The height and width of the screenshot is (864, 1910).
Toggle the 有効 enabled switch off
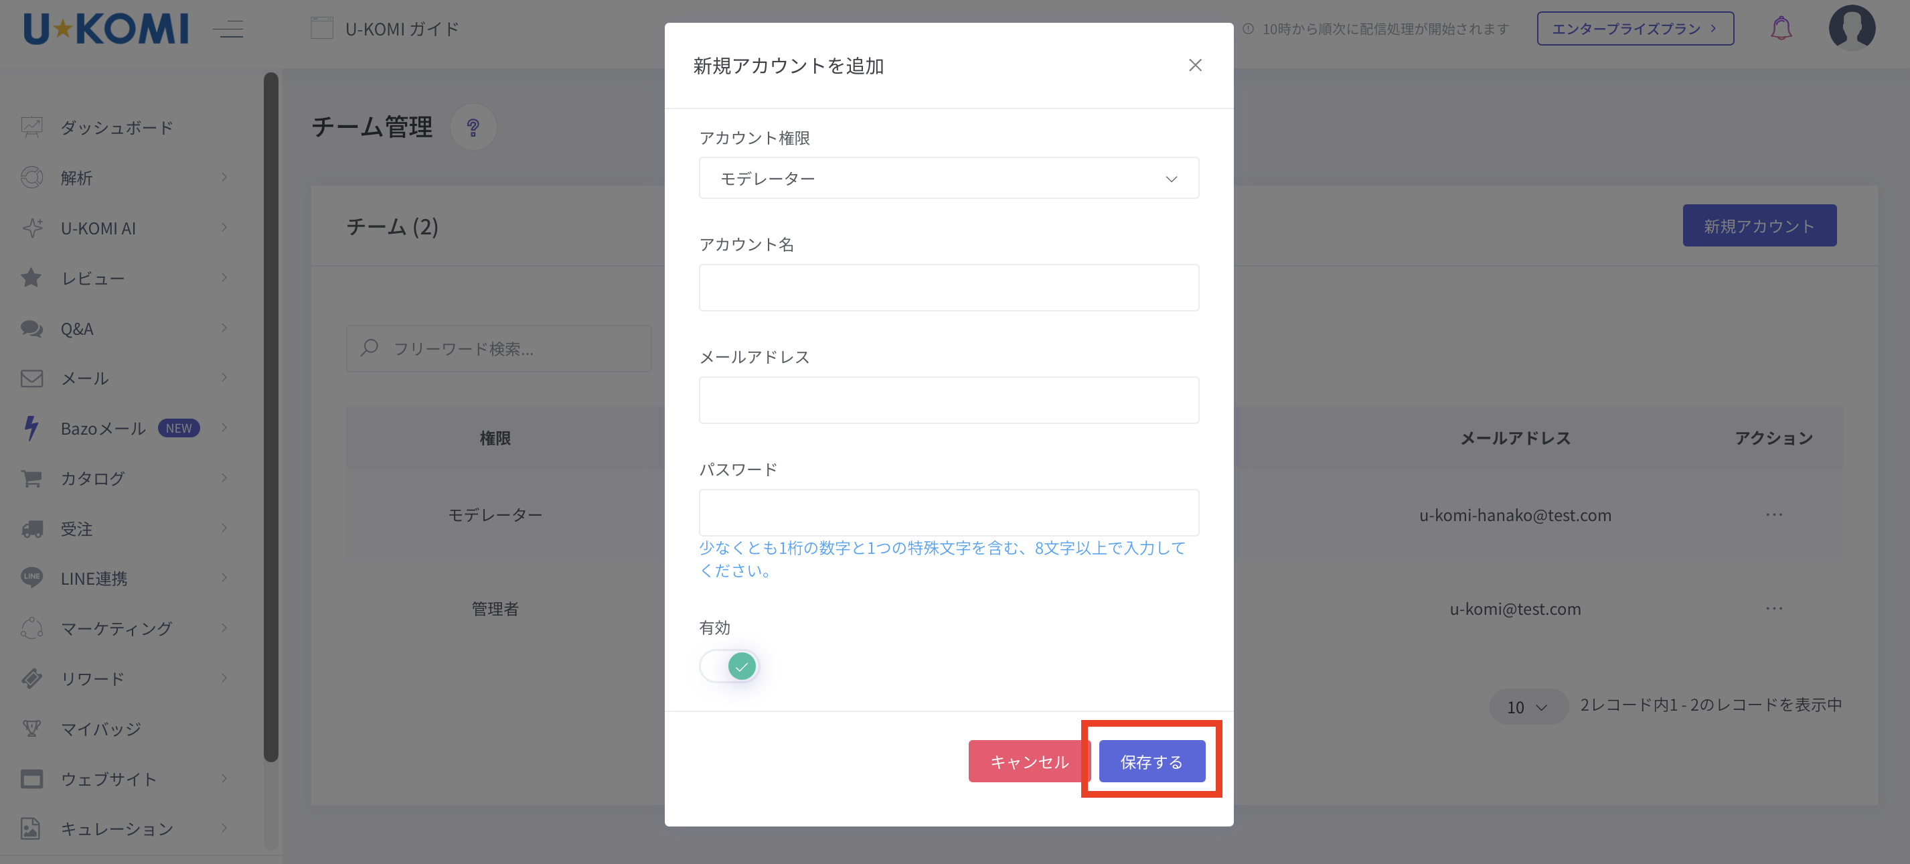[730, 666]
